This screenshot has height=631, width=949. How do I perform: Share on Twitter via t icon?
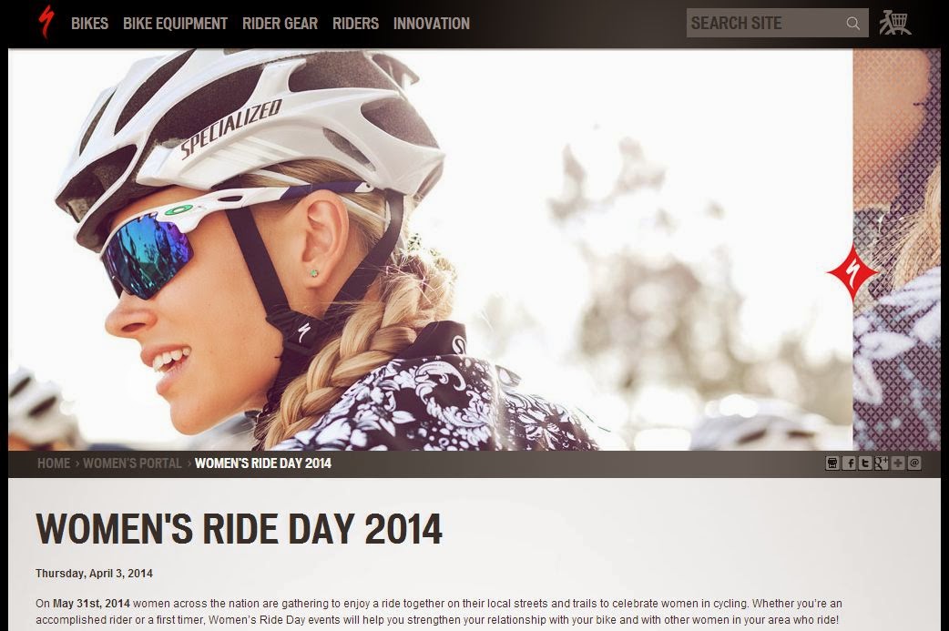click(865, 463)
